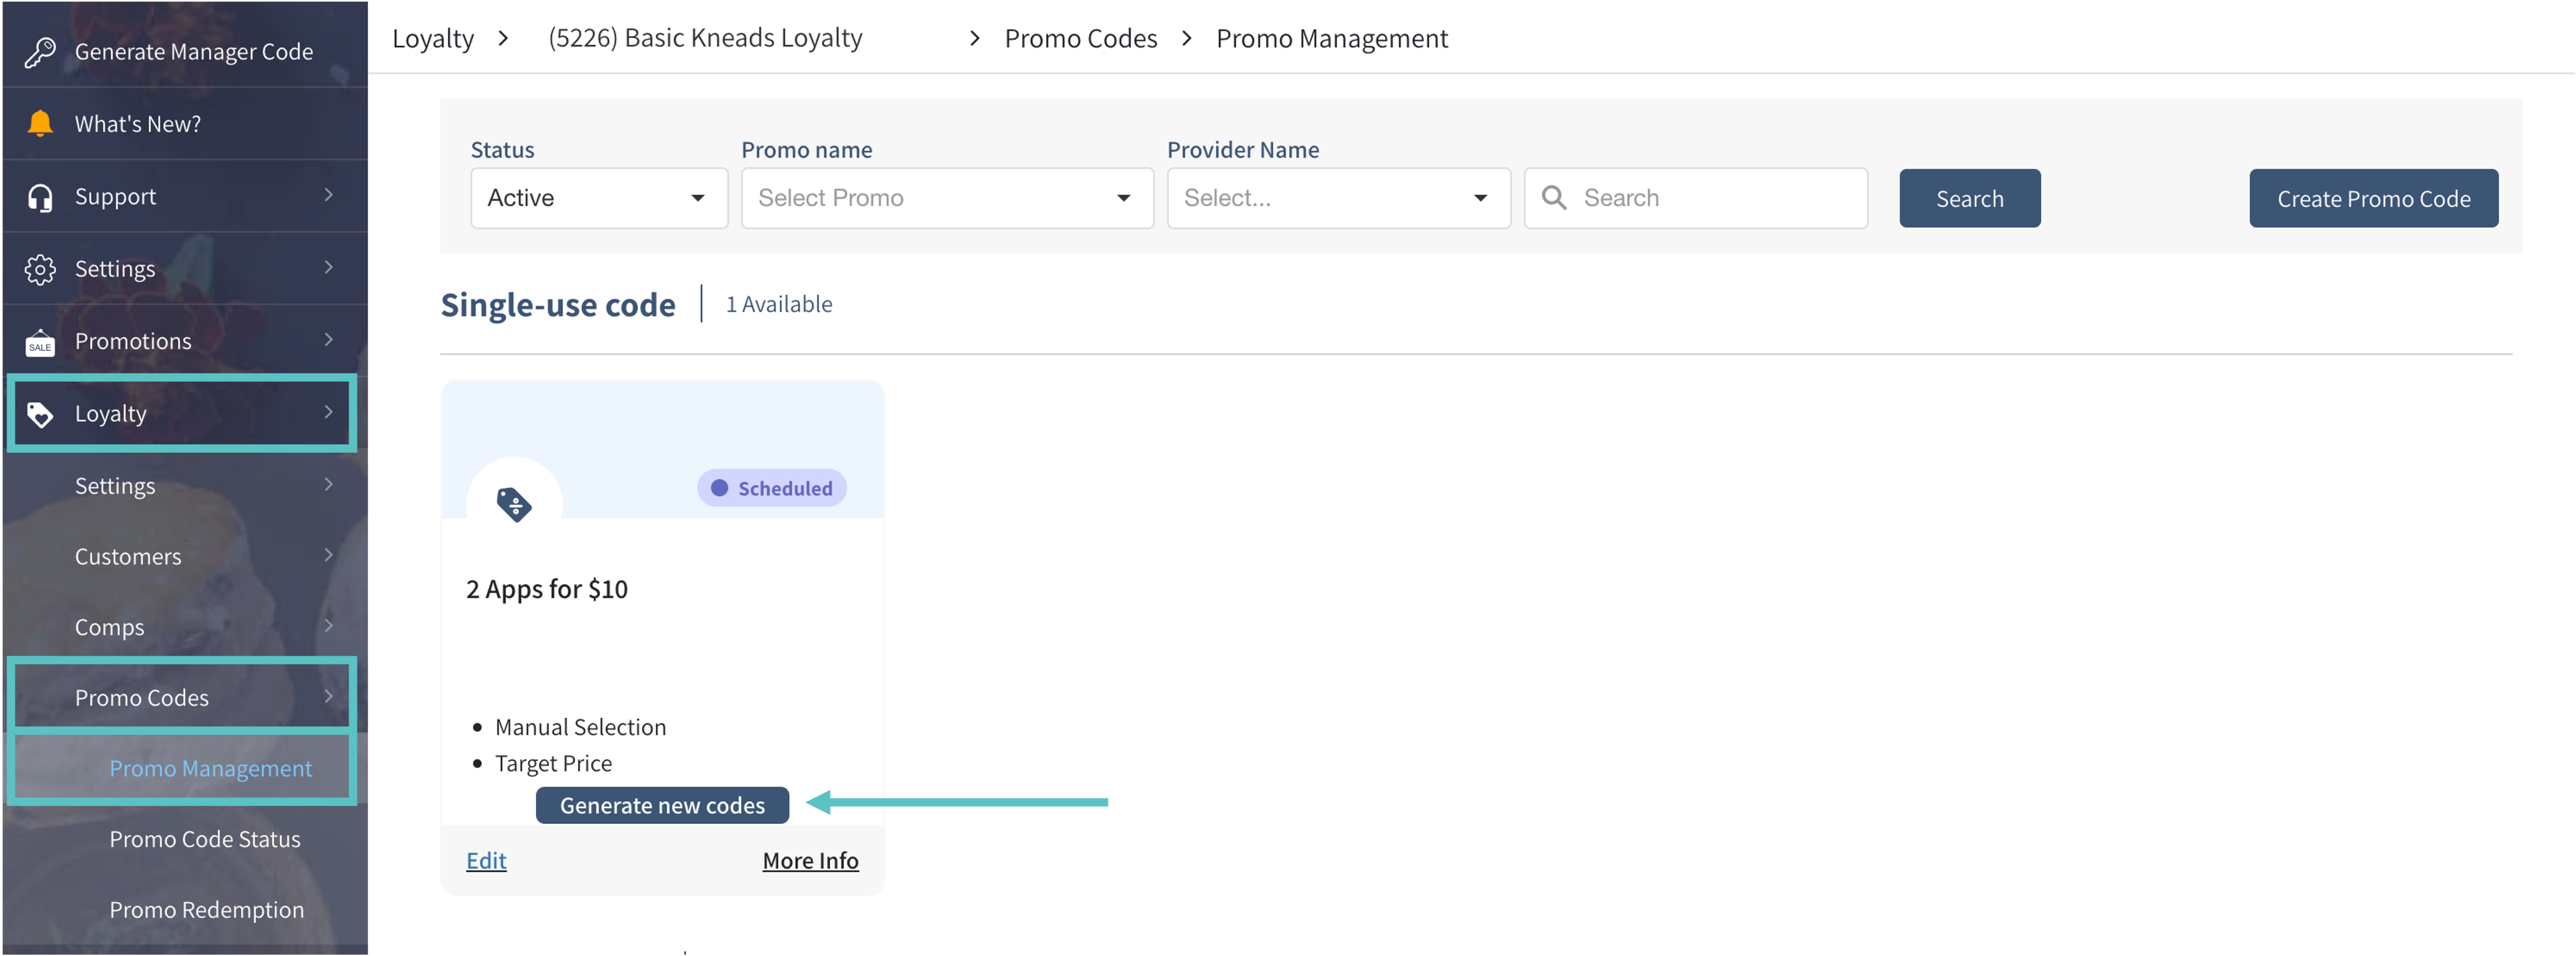2576x956 pixels.
Task: Click the Promo Codes breadcrumb
Action: [x=1080, y=38]
